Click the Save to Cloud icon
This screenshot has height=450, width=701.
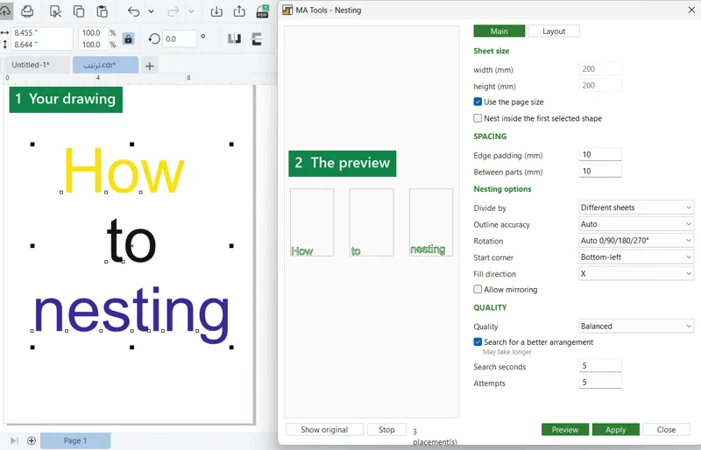pos(4,11)
